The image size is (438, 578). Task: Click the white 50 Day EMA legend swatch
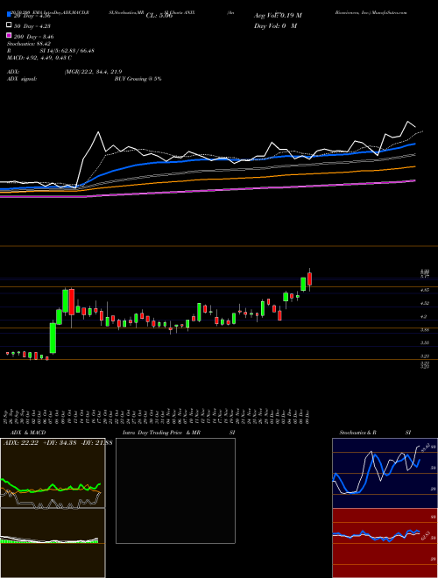pos(9,25)
